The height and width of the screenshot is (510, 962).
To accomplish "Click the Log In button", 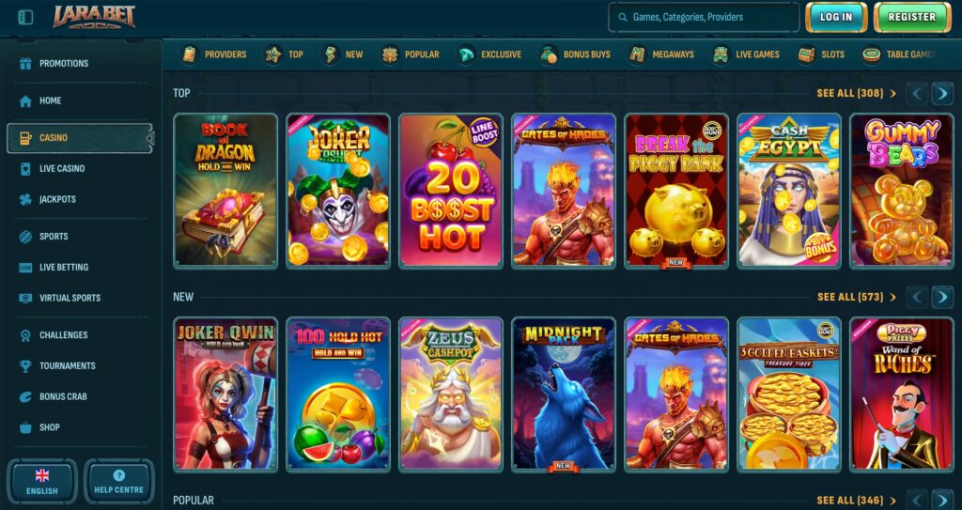I will point(836,17).
